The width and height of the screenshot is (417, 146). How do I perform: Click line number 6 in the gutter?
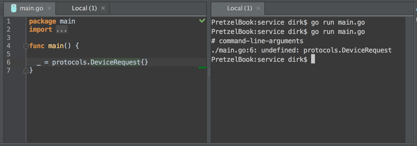pyautogui.click(x=9, y=62)
